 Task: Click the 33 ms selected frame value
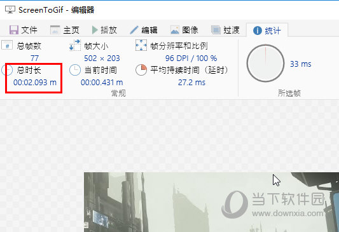click(x=300, y=64)
